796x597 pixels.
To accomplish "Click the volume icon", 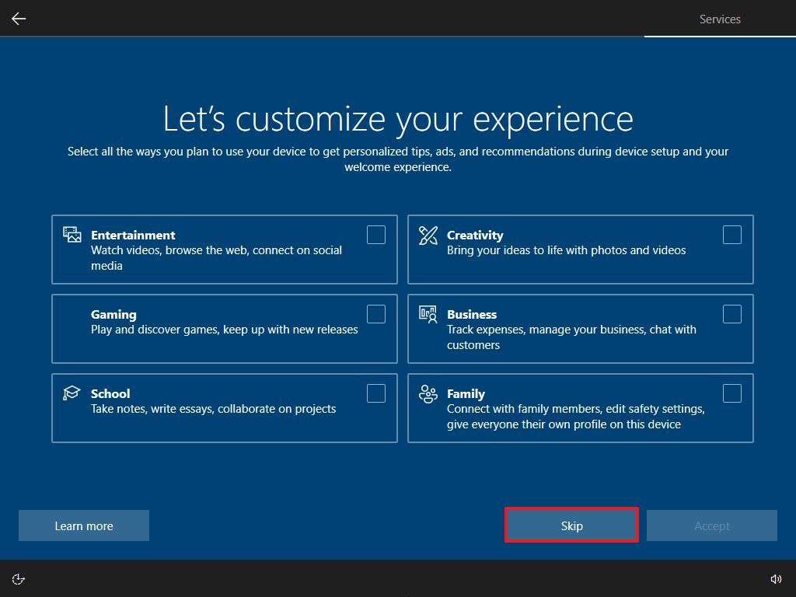I will 777,578.
